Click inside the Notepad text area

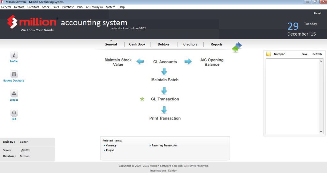293,96
